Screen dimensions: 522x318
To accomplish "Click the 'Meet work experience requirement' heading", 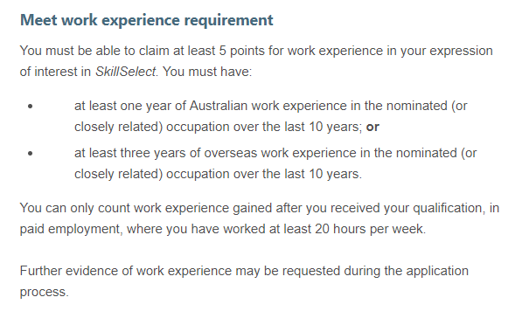I will click(x=147, y=20).
